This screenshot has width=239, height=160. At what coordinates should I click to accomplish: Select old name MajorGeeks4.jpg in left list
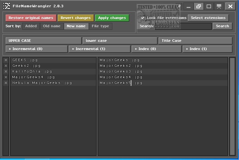tap(53, 77)
